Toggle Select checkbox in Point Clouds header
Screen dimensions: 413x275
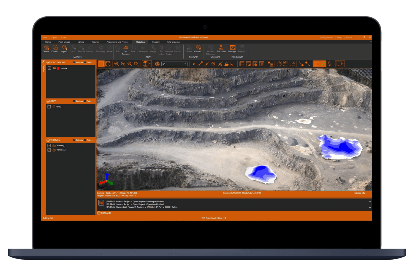[85, 62]
